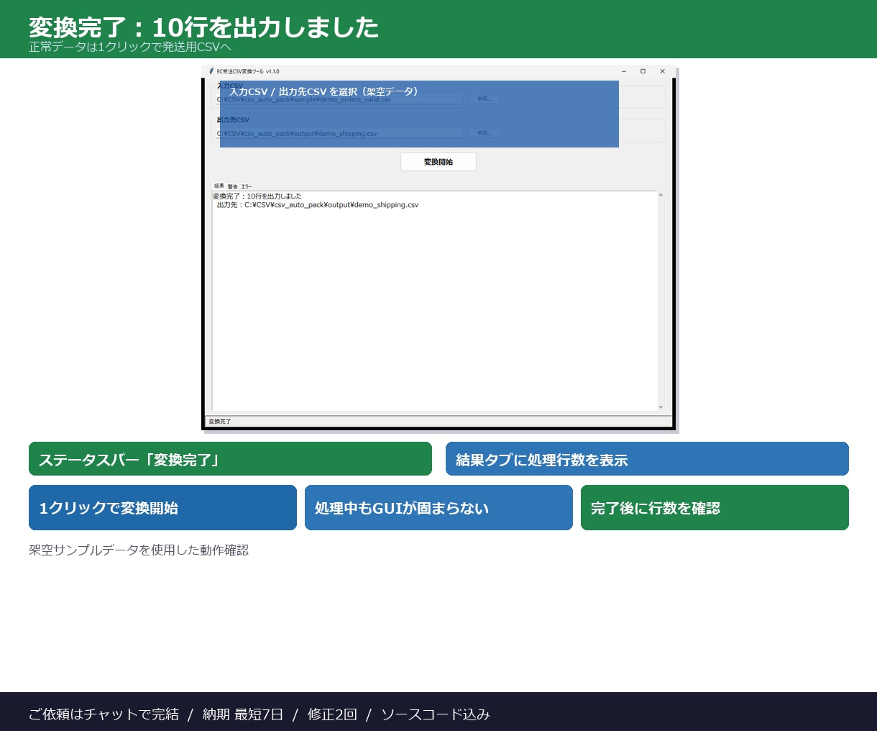Screen dimensions: 877x731
Task: Click the log line starting '出力先：C:¥CSV'
Action: pos(318,205)
